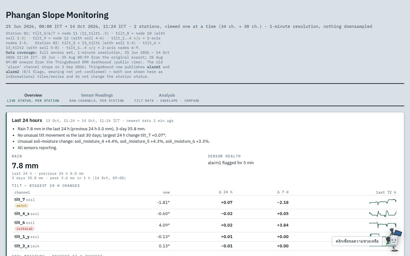410x256 pixels.
Task: Click the 'Δ 24 h' column header
Action: (226, 192)
